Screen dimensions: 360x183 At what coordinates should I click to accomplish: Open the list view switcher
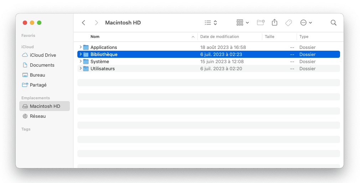pos(211,23)
